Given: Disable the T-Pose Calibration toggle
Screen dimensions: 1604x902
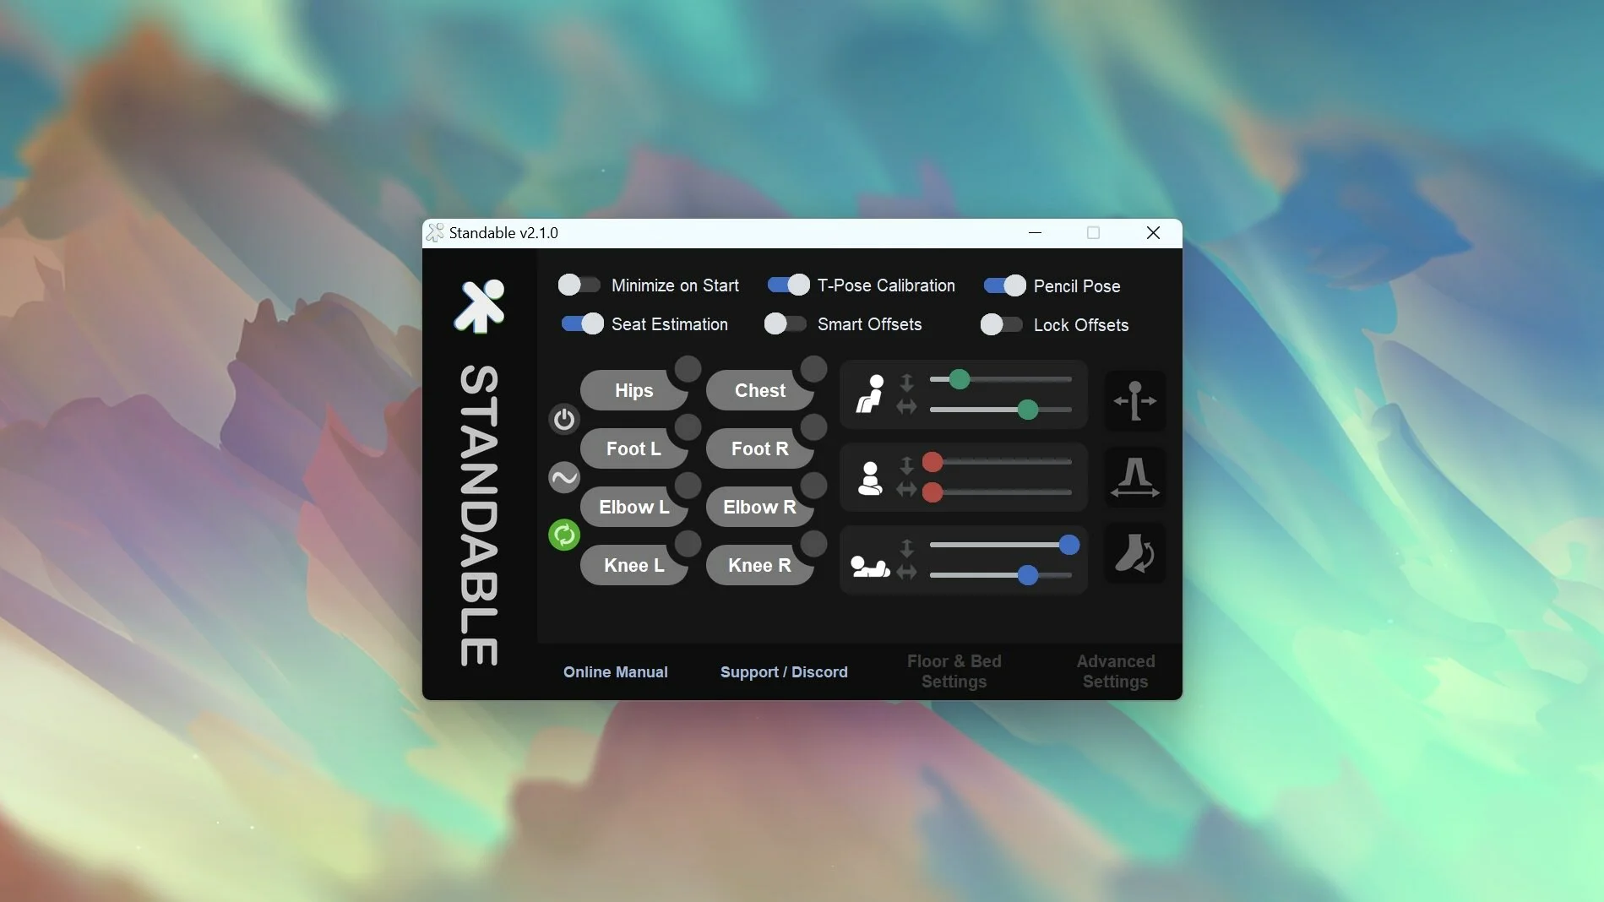Looking at the screenshot, I should 788,285.
